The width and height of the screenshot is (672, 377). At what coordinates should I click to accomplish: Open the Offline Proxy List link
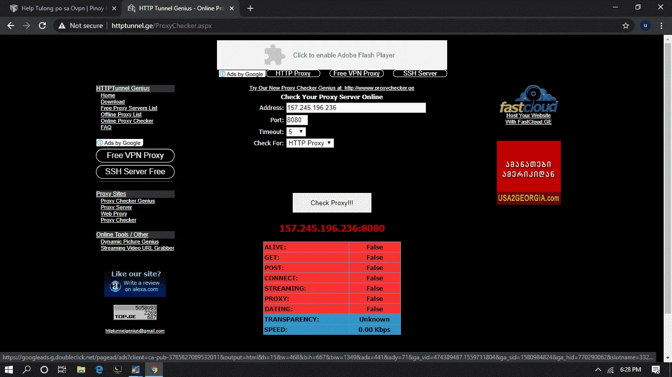pyautogui.click(x=121, y=114)
